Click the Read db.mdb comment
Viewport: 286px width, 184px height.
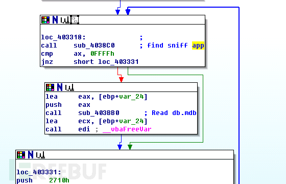point(174,113)
